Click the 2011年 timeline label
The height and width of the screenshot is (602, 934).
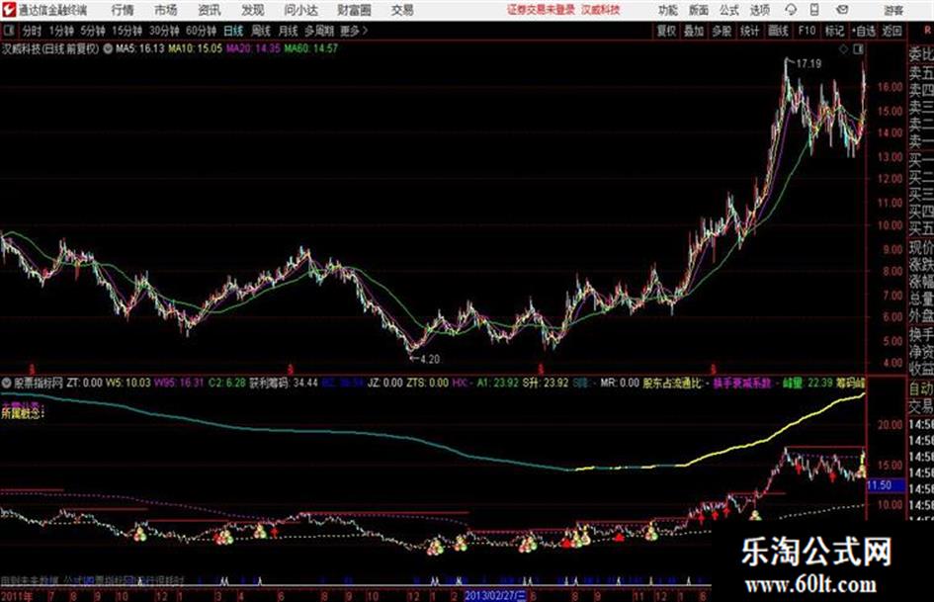[17, 596]
